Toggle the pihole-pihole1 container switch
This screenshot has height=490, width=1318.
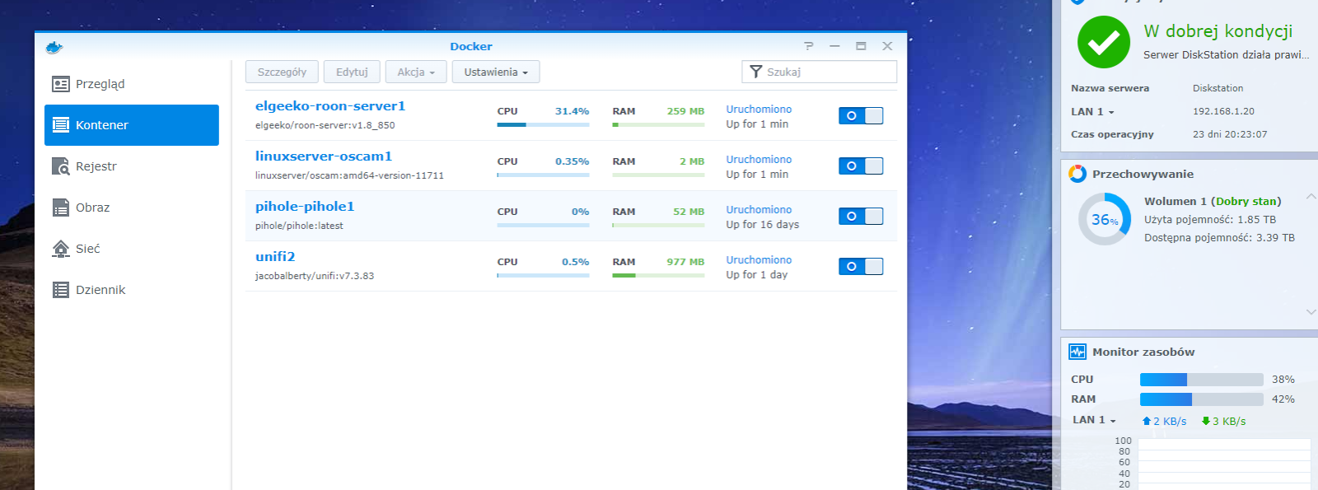click(861, 216)
